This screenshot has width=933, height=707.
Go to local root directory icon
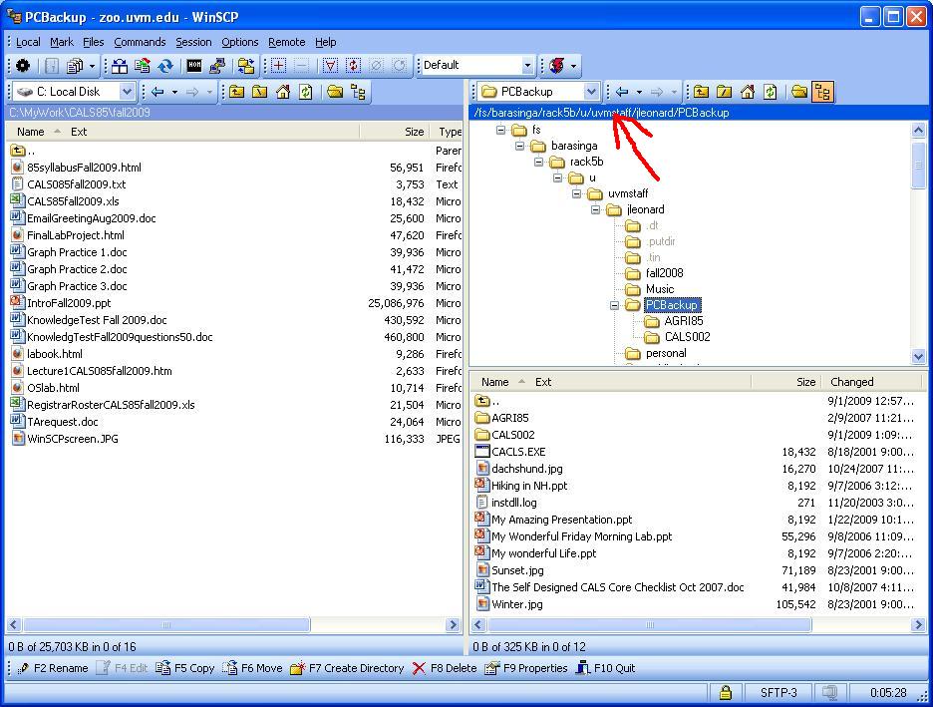tap(260, 92)
